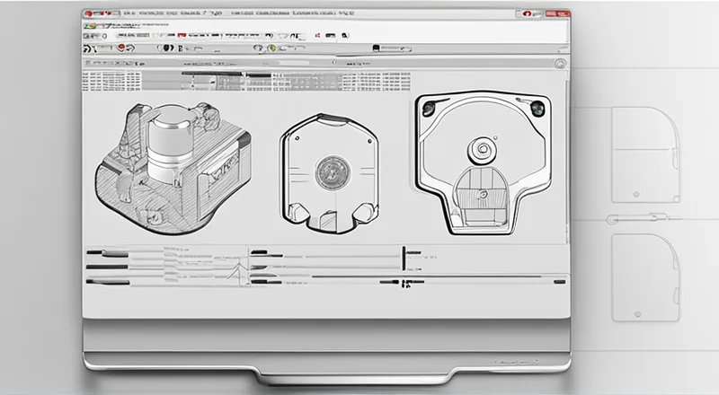
Task: Open the upper part outline outside window
Action: click(x=644, y=154)
